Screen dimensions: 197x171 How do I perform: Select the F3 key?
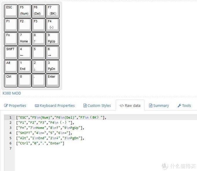pos(39,25)
